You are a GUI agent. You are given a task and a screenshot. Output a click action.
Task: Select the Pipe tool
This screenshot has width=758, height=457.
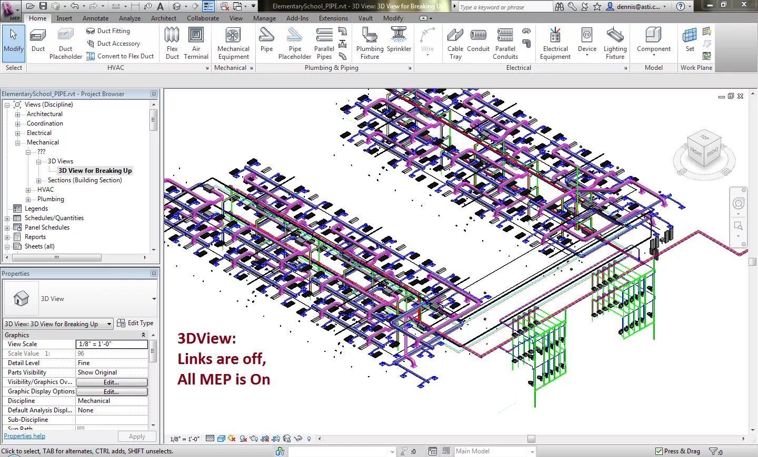pos(267,41)
